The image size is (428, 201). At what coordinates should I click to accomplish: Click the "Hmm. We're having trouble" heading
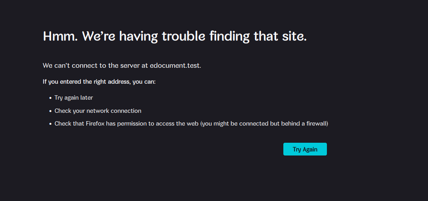174,36
